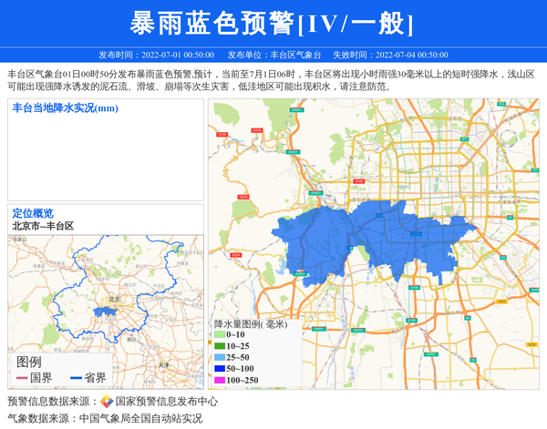This screenshot has width=547, height=429.
Task: Click the dark blue 50~100 legend swatch
Action: pyautogui.click(x=219, y=369)
